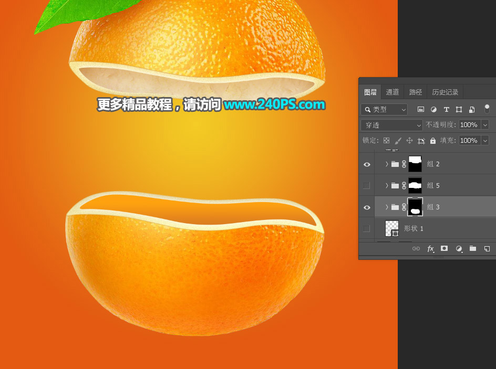
Task: Lock image pixels brush icon
Action: [398, 141]
